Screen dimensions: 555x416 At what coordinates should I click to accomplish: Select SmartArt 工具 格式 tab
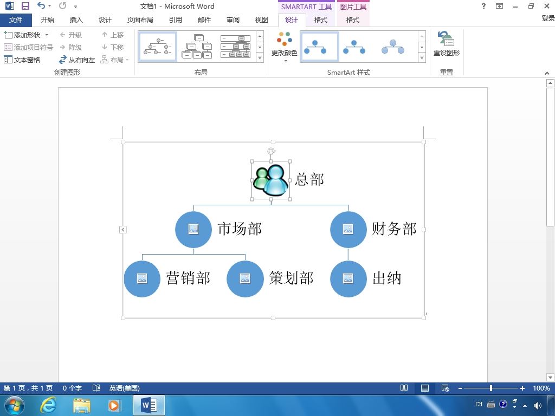click(x=321, y=20)
